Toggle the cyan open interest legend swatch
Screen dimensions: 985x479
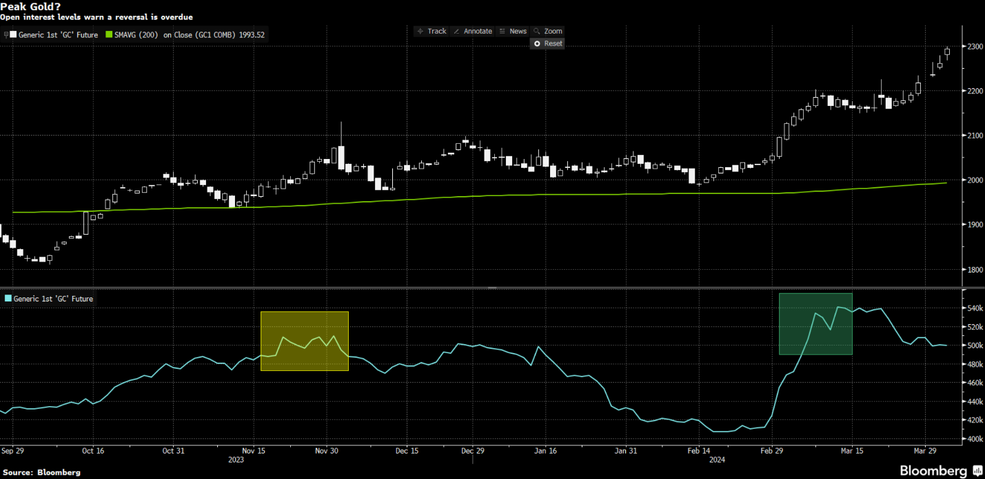tap(8, 299)
